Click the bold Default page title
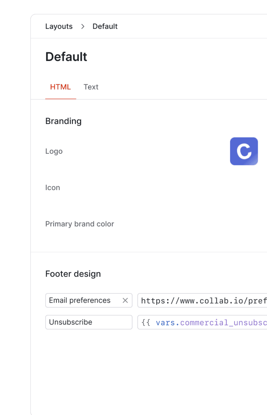 (x=66, y=57)
